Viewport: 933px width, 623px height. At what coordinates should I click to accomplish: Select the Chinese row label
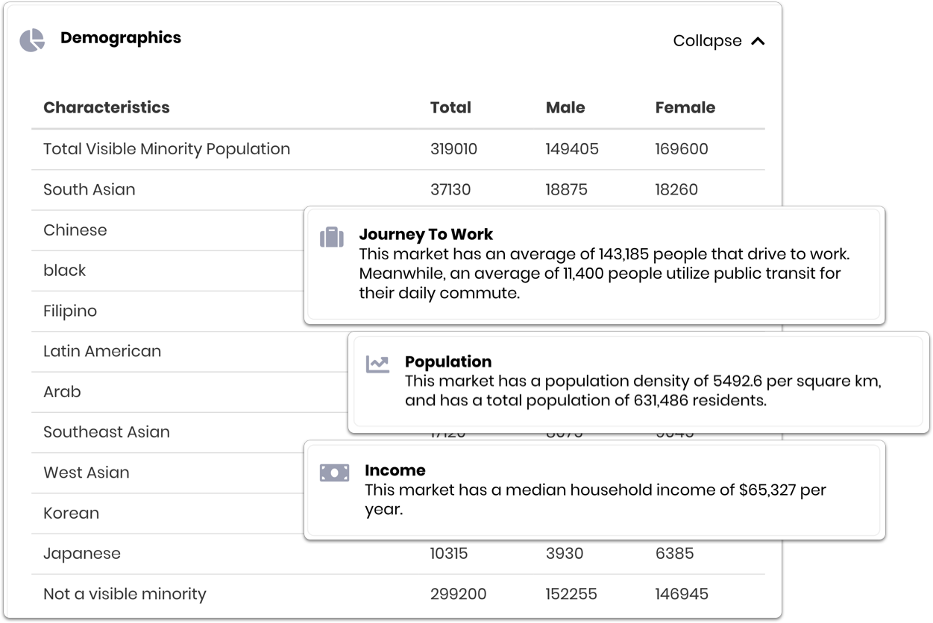click(x=75, y=230)
